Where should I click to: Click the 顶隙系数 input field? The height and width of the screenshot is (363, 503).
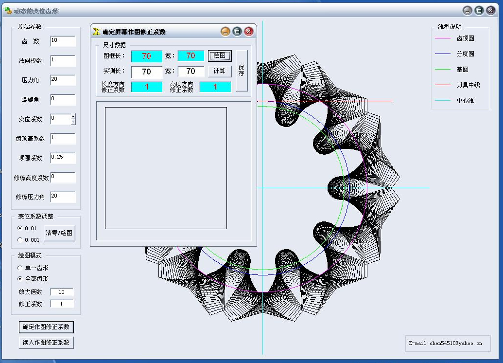click(63, 158)
